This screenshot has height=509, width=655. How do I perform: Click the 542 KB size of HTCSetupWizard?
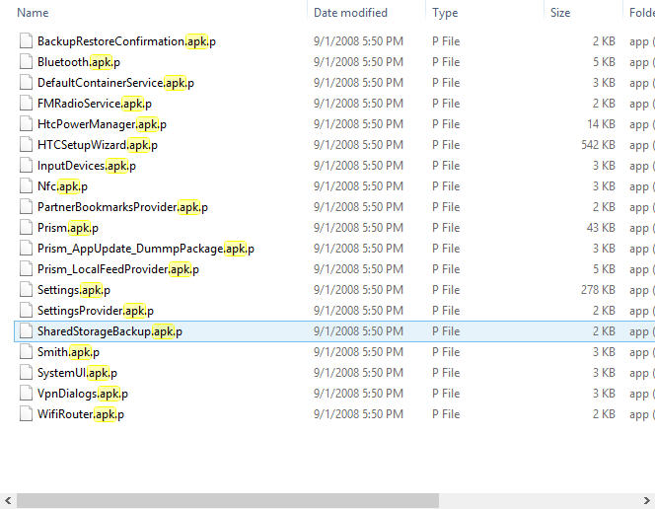pos(598,145)
